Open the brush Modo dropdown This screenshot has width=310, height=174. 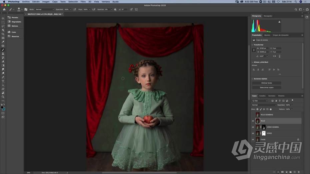click(x=44, y=9)
